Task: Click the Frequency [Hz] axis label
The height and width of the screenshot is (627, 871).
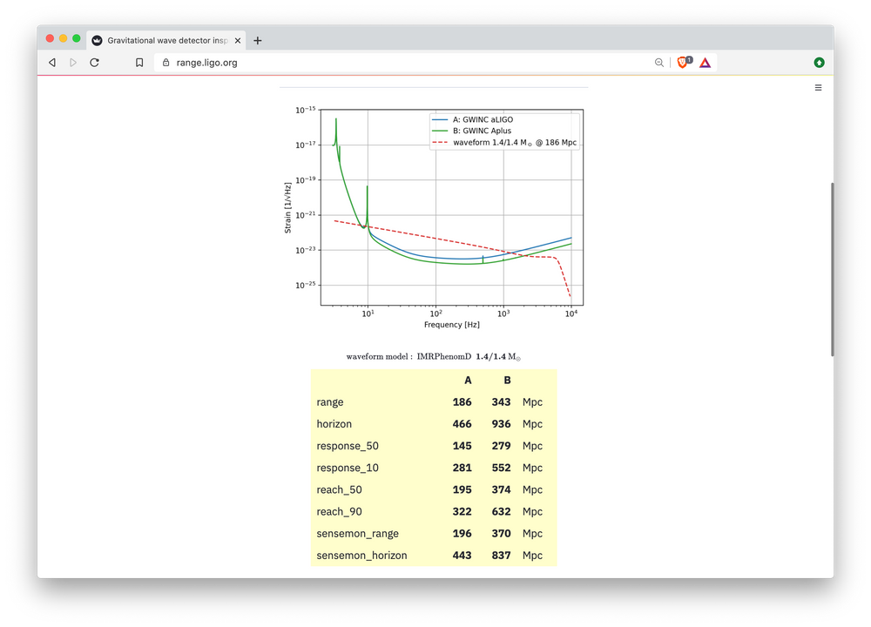Action: click(x=451, y=325)
